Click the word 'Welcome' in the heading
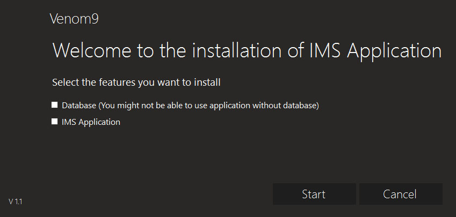456x217 pixels. [92, 50]
